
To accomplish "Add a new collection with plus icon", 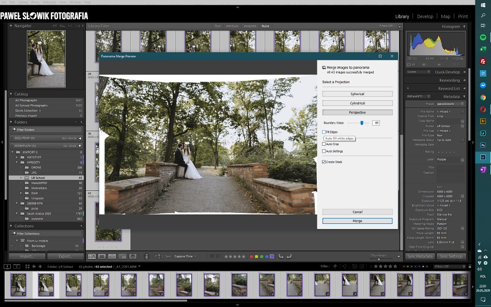I will pyautogui.click(x=82, y=226).
